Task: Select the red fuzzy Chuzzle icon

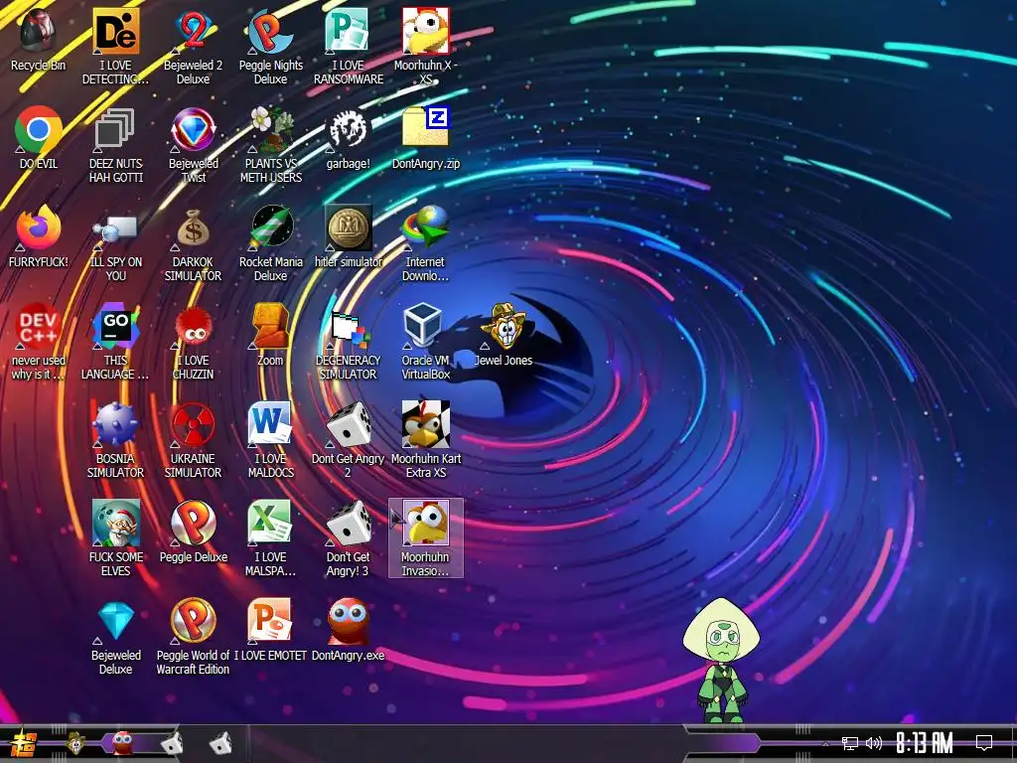Action: pyautogui.click(x=194, y=342)
